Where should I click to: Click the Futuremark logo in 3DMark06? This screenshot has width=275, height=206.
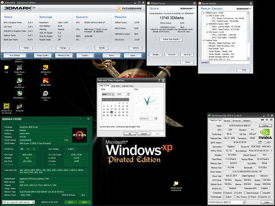[129, 9]
